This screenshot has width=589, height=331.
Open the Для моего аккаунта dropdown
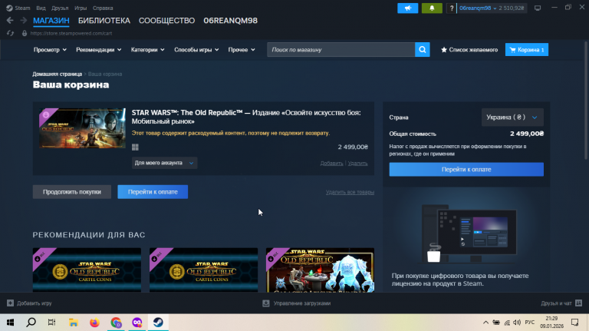[x=164, y=163]
